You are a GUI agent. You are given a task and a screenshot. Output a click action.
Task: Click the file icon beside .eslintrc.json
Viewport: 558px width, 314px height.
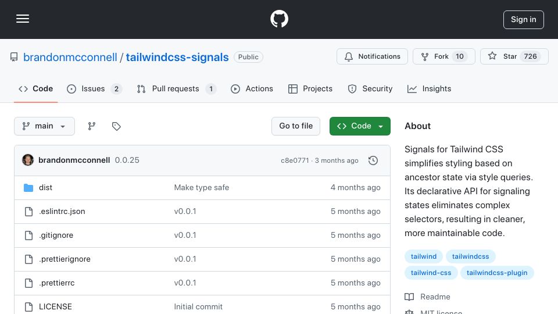pyautogui.click(x=28, y=212)
